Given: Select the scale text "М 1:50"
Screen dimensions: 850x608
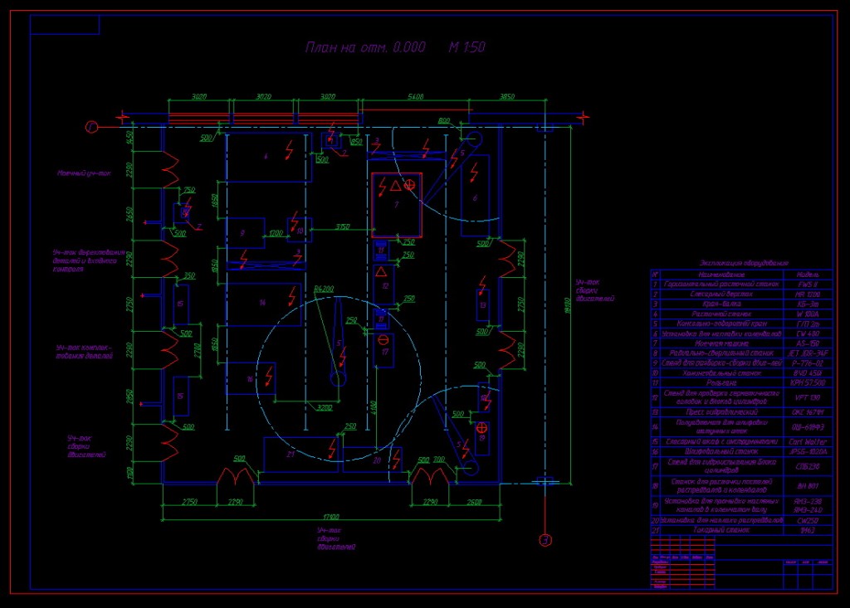Looking at the screenshot, I should coord(467,47).
